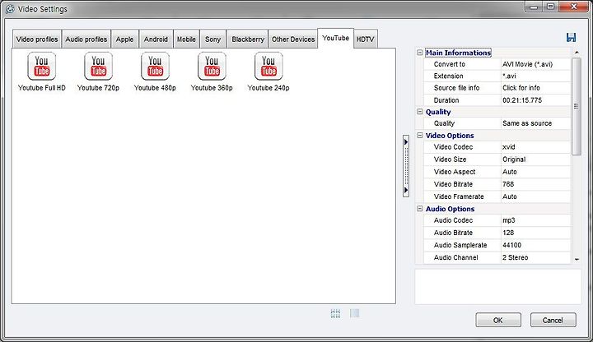Open the Video profiles tab
Screen dimensions: 593x342
(x=37, y=39)
